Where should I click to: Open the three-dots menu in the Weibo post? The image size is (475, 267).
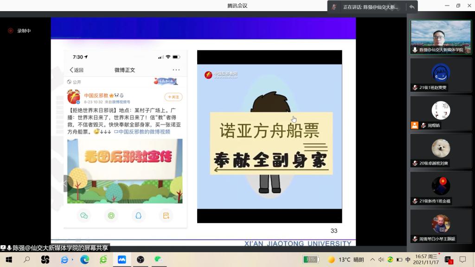[176, 70]
